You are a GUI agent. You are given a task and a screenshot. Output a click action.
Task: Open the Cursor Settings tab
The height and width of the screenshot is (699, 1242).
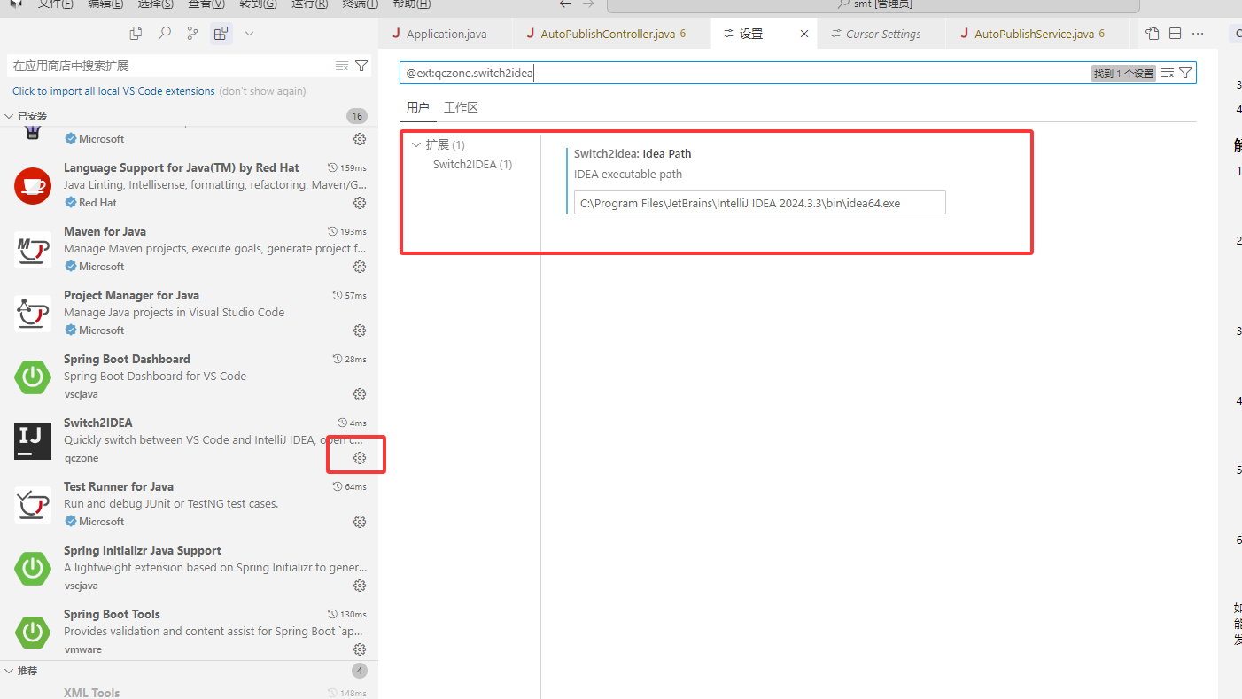tap(883, 34)
